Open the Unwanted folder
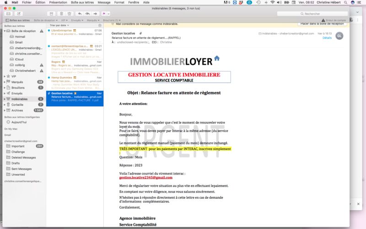The width and height of the screenshot is (366, 229). [x=18, y=174]
